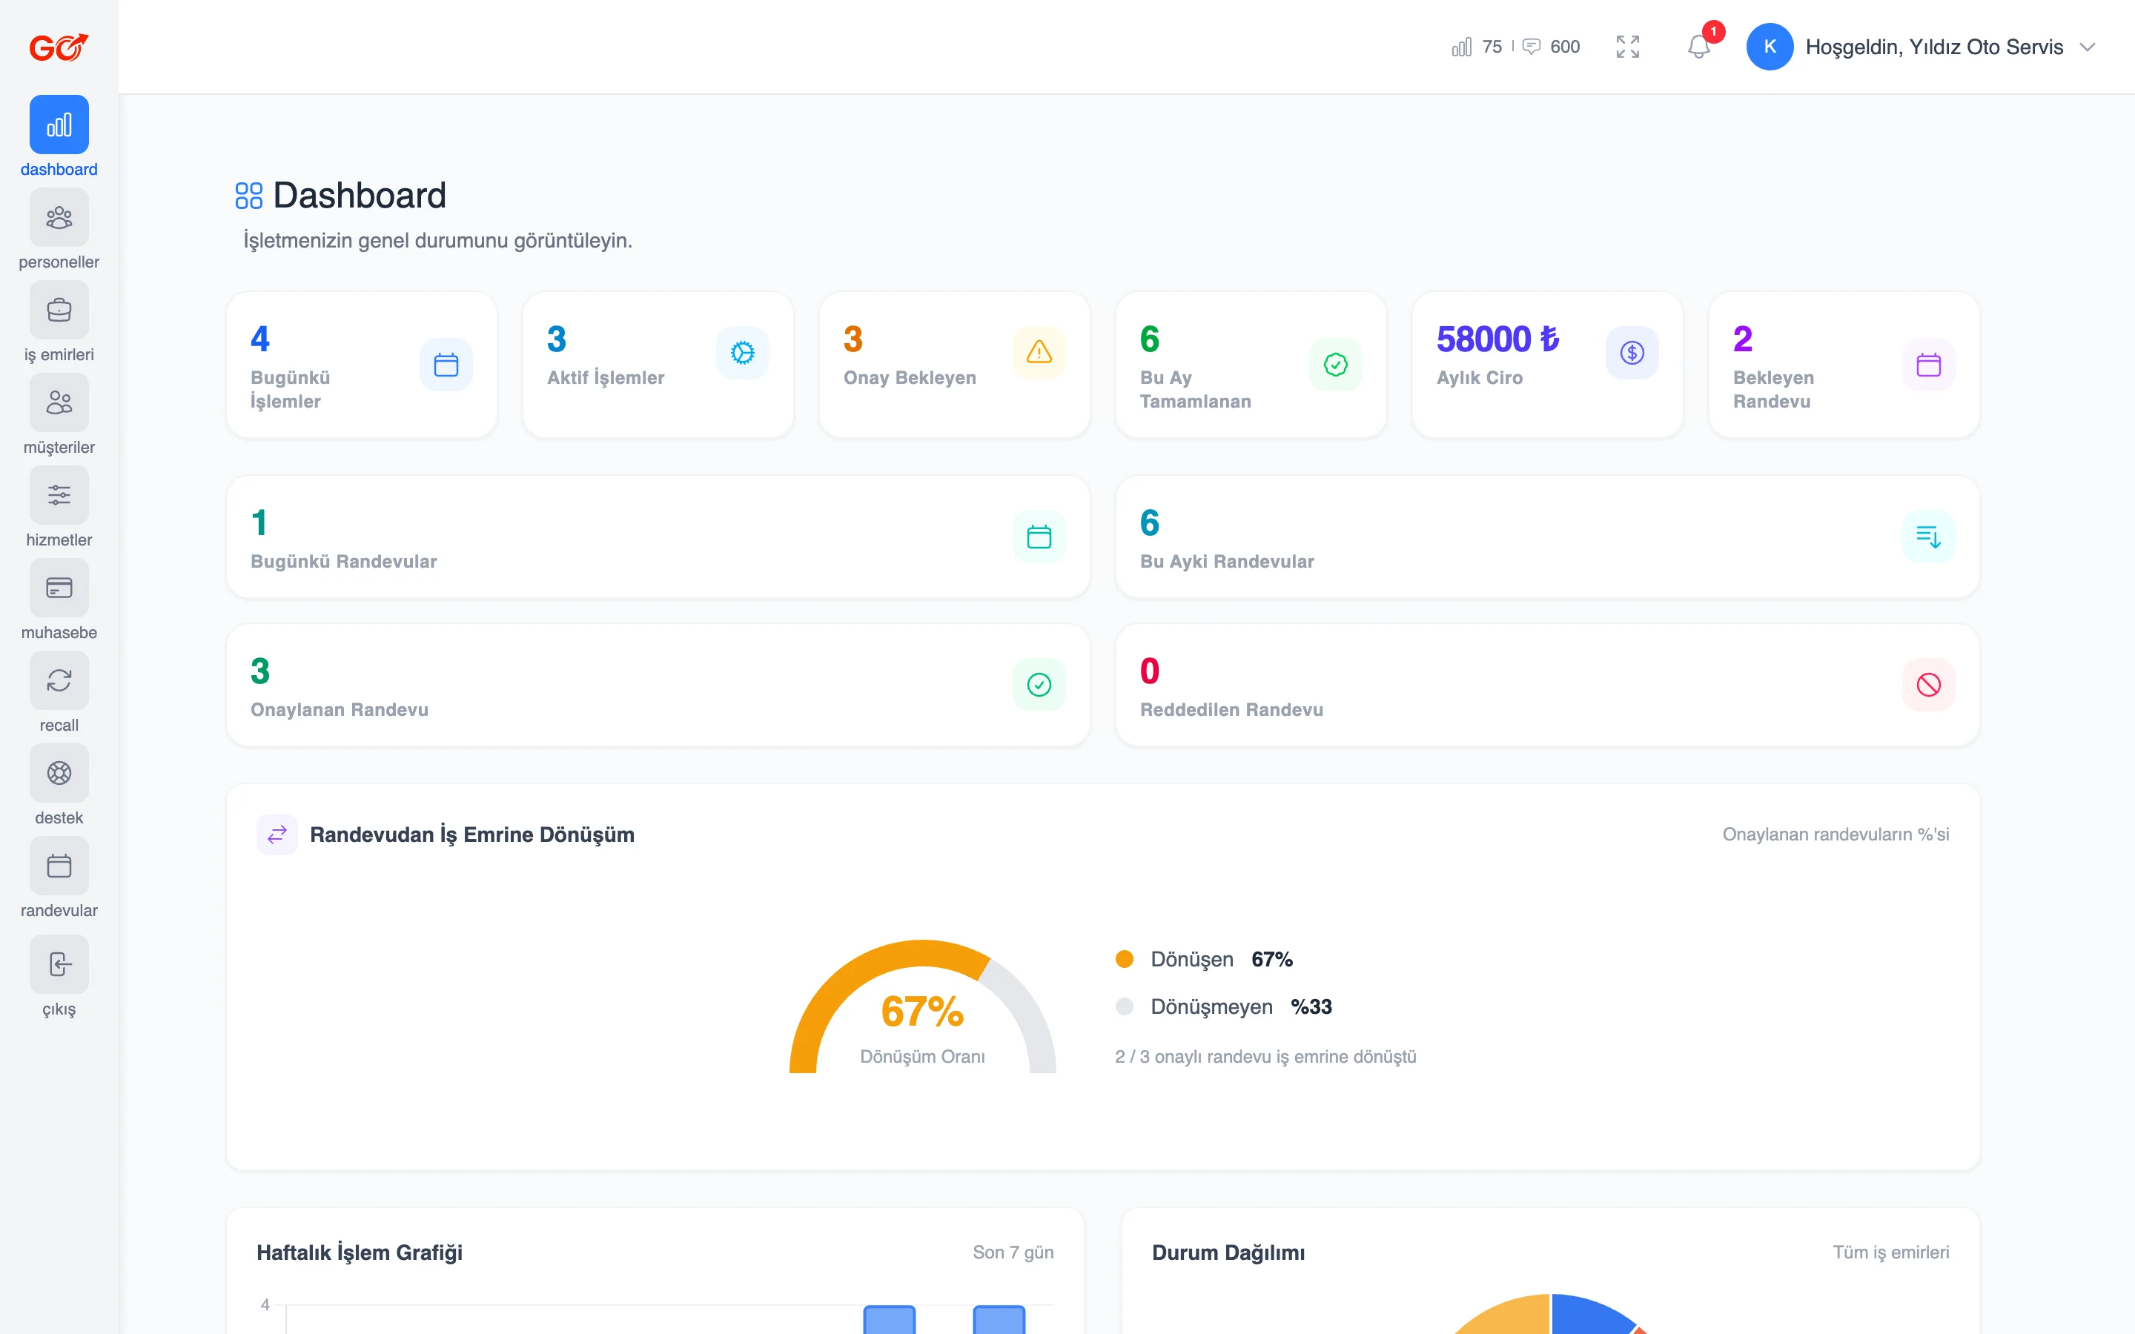Screen dimensions: 2135x1334
Task: Select the randevular menu label
Action: [x=59, y=911]
